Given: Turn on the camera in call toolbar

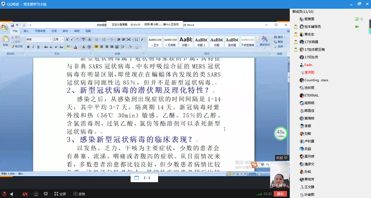Looking at the screenshot, I should [25, 194].
